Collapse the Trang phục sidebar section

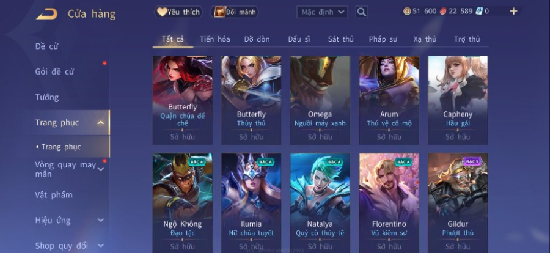(x=101, y=123)
